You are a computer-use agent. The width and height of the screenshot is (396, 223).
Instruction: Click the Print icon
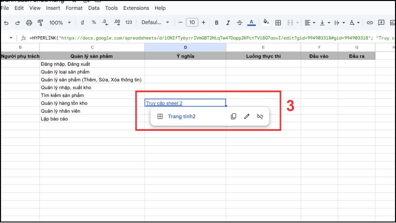29,22
